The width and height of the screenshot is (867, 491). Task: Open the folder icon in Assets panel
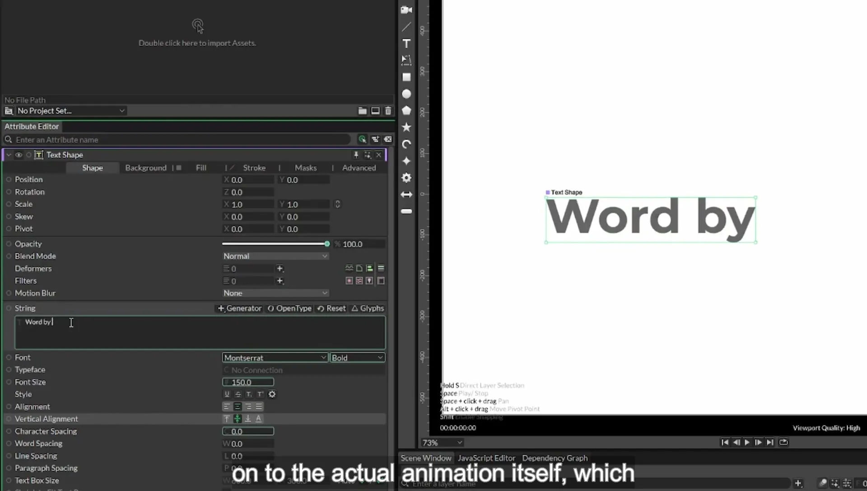pos(362,111)
